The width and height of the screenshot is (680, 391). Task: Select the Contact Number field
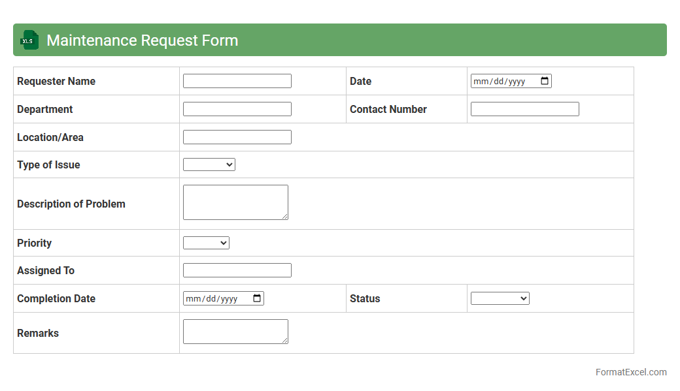pyautogui.click(x=524, y=109)
